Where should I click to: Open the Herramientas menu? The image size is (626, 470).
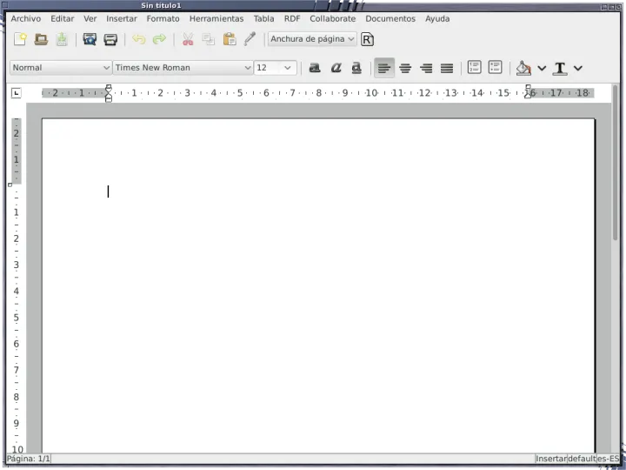(x=216, y=18)
